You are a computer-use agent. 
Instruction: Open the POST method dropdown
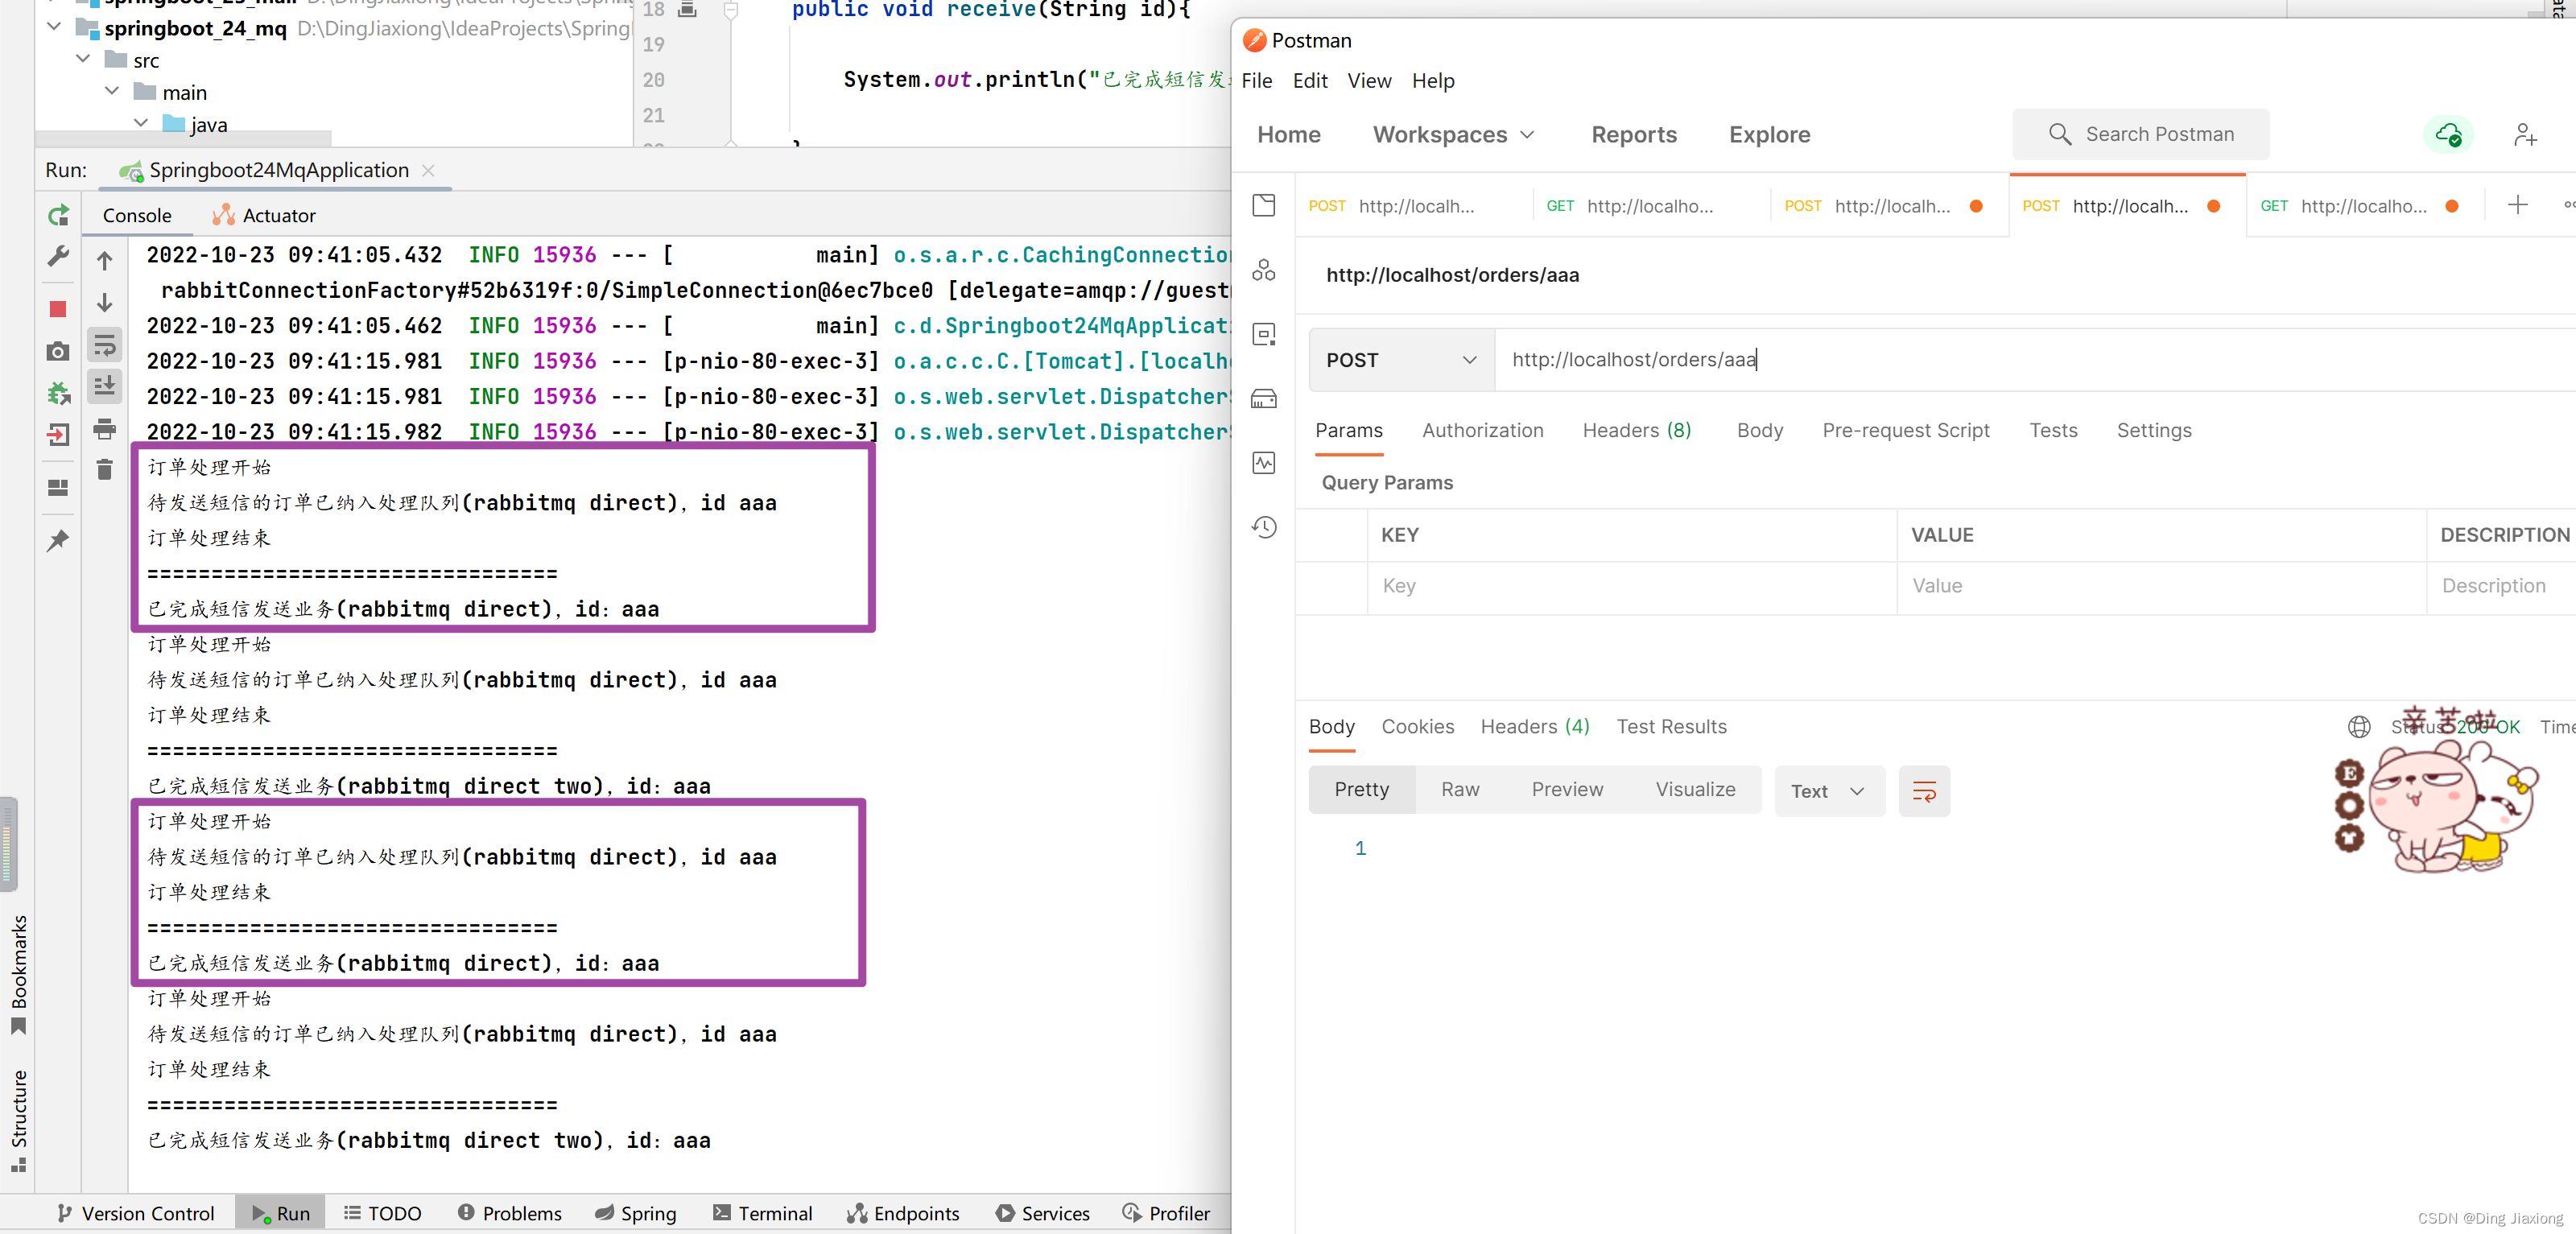point(1400,360)
